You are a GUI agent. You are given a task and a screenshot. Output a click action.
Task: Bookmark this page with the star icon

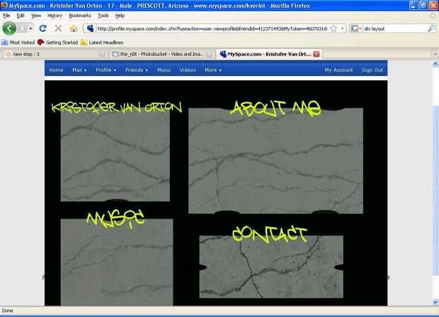pos(333,28)
